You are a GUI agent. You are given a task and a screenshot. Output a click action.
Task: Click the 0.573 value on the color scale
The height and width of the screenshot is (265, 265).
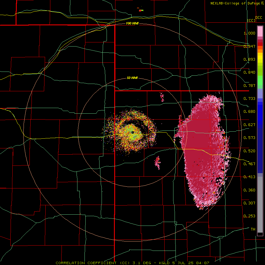point(249,138)
